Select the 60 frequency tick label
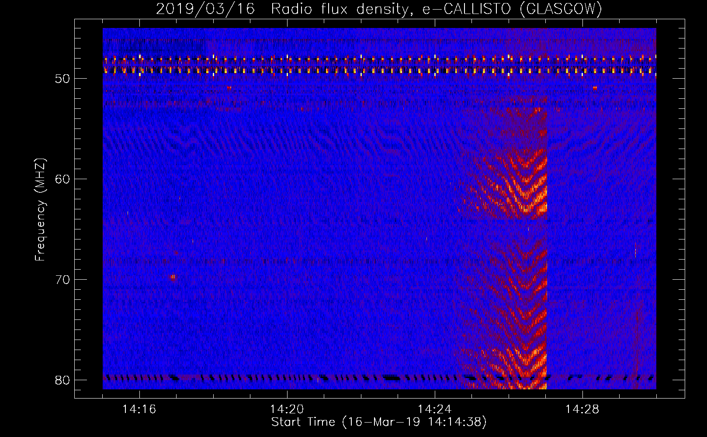 (x=62, y=180)
